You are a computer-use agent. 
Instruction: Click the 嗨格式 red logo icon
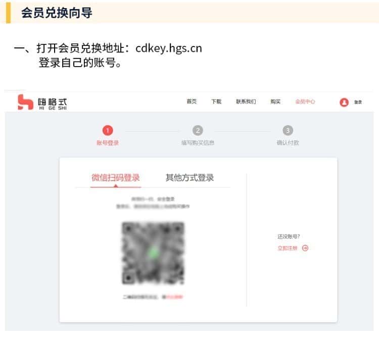tap(25, 102)
